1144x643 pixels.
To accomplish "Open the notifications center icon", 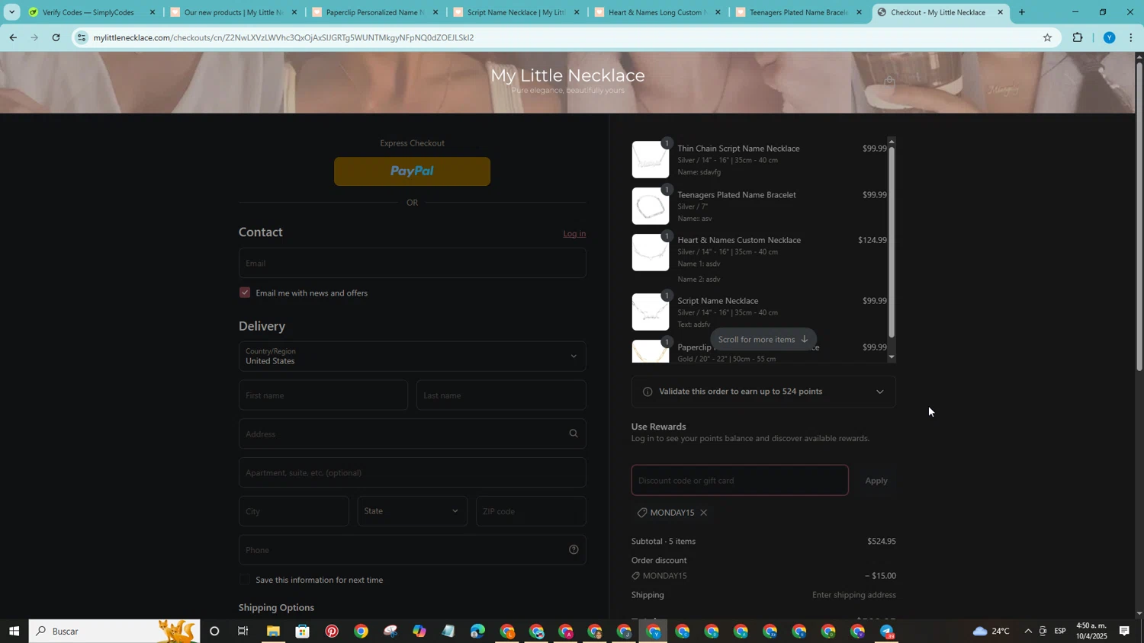I will pos(1124,631).
